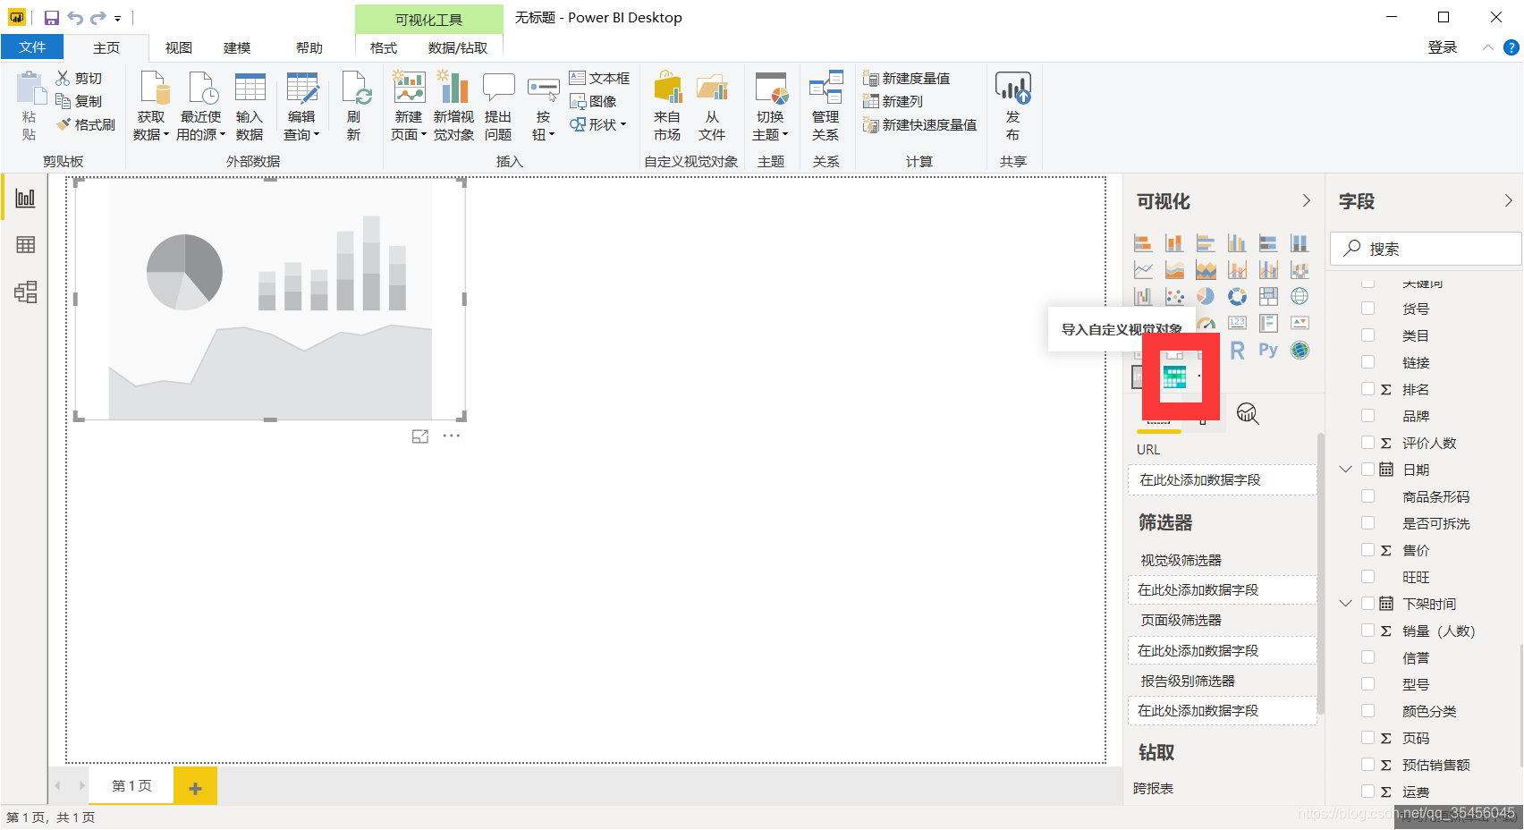Select the area chart visual

(x=1174, y=269)
